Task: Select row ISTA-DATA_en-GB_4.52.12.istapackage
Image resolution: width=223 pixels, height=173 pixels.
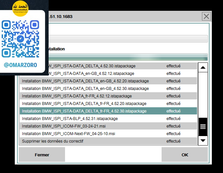Action: pyautogui.click(x=123, y=74)
